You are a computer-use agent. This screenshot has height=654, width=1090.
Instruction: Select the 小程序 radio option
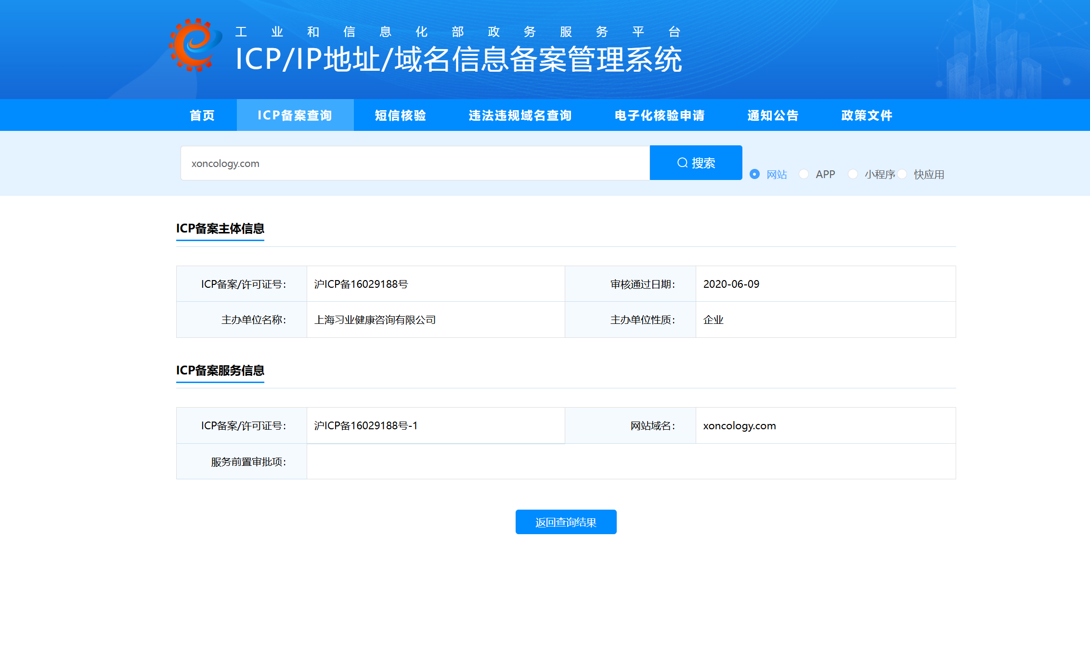(x=853, y=174)
